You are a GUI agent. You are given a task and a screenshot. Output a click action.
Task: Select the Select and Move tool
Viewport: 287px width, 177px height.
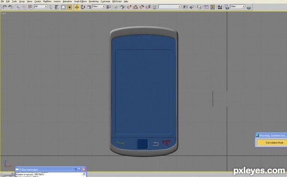[x=77, y=7]
